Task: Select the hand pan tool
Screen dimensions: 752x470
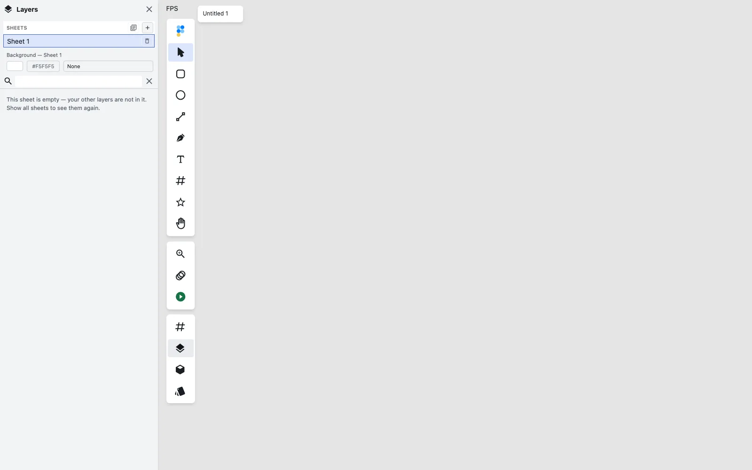Action: 180,223
